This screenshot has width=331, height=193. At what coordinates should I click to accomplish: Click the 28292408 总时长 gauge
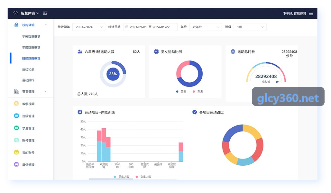(266, 73)
